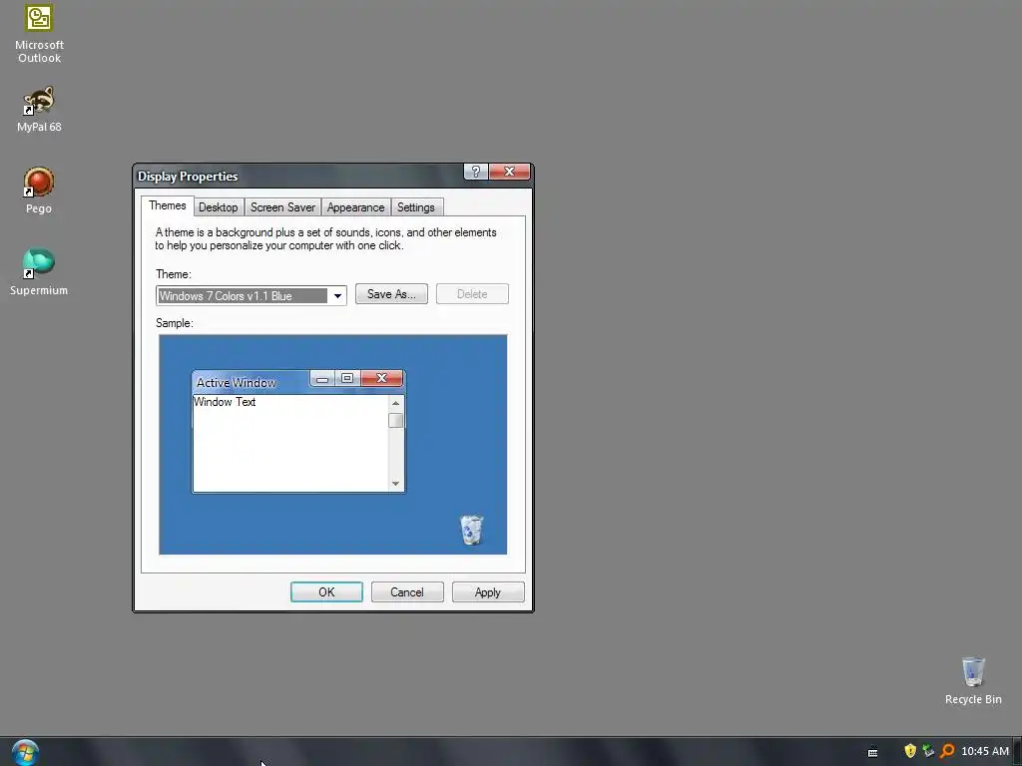
Task: Click the on-screen keyboard tray icon
Action: 872,752
